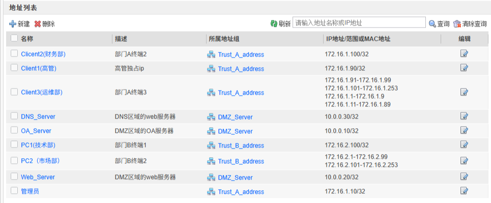
Task: Click address group icon in Client3(运维部) row
Action: 211,93
